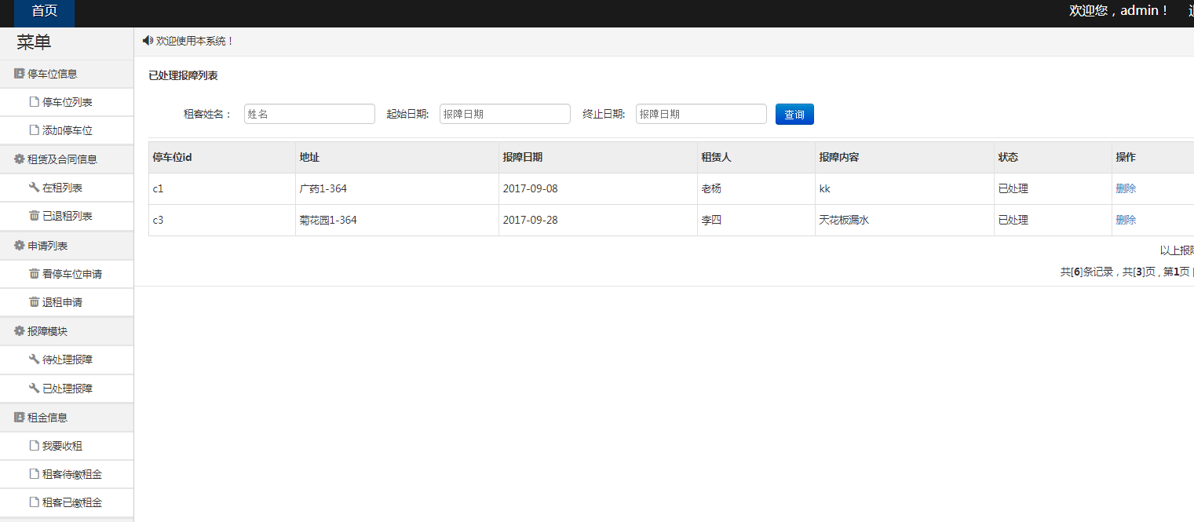Click the speaker icon beside welcome message
1194x522 pixels.
pyautogui.click(x=148, y=41)
